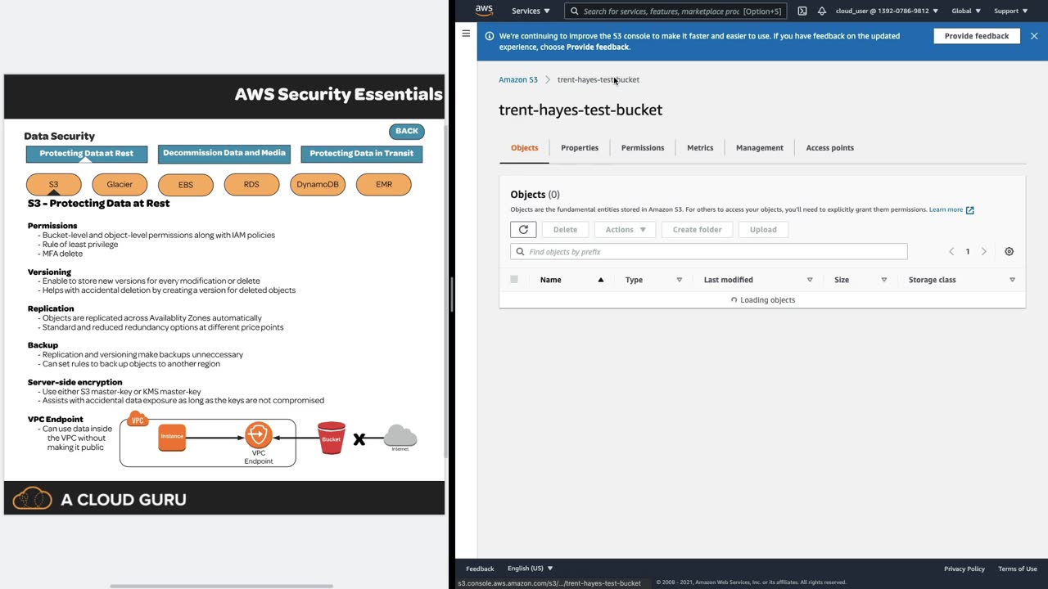This screenshot has height=589, width=1048.
Task: Follow the Amazon S3 breadcrumb link
Action: [518, 80]
